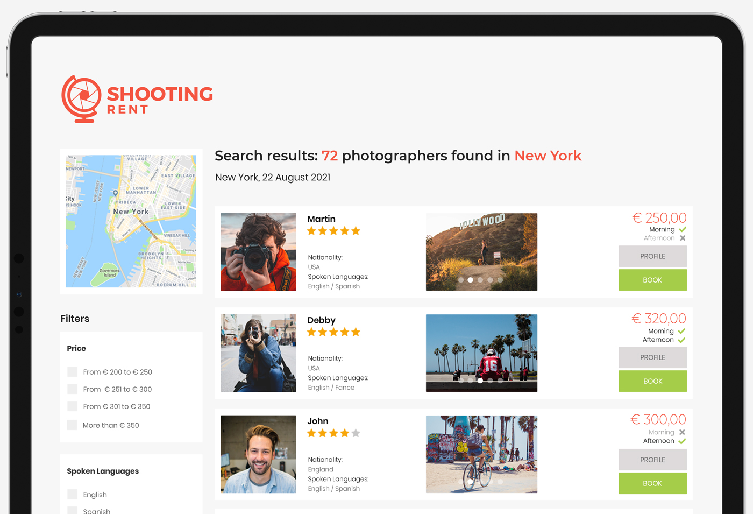Book Debby with the BOOK button
Viewport: 753px width, 514px height.
pos(652,381)
